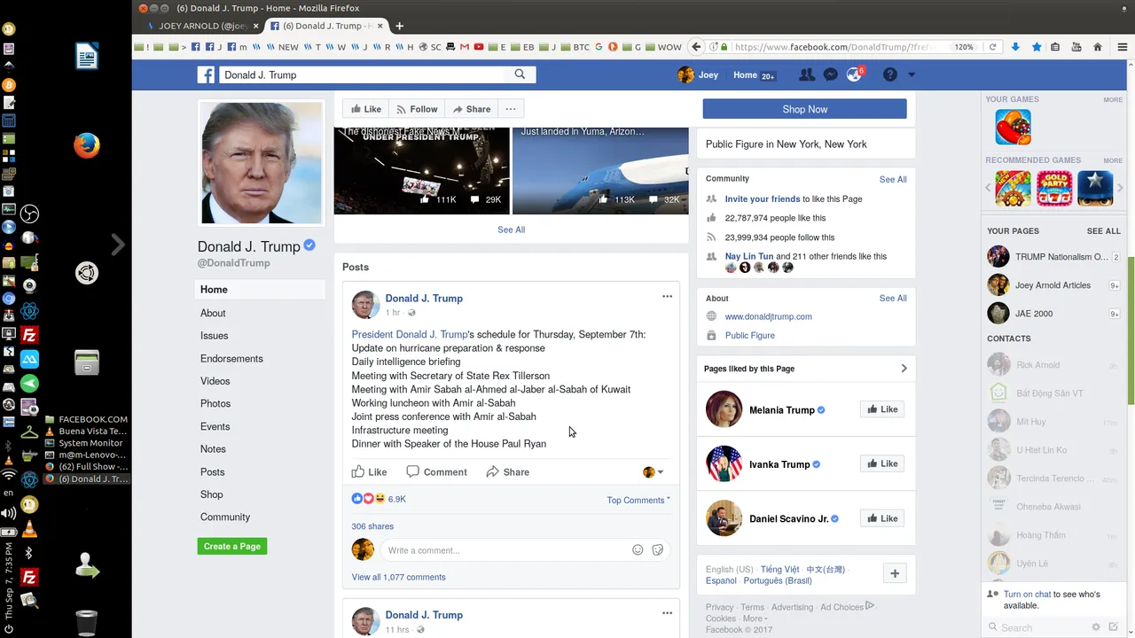The height and width of the screenshot is (638, 1135).
Task: Click the magnifier icon in Facebook search box
Action: click(x=520, y=74)
